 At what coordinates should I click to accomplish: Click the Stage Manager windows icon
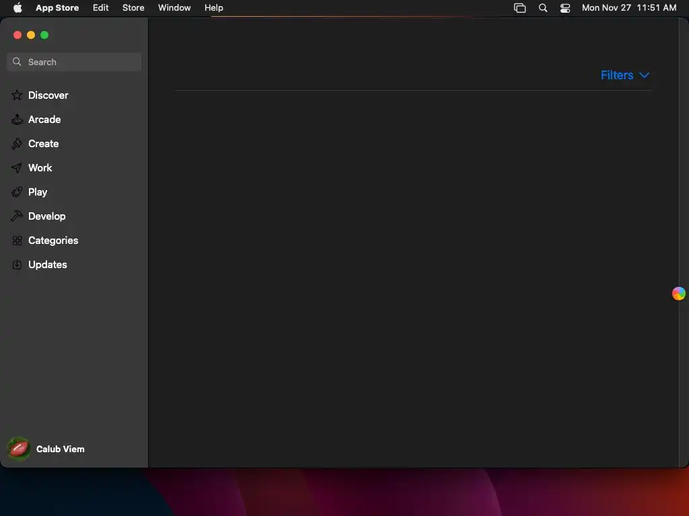[520, 8]
